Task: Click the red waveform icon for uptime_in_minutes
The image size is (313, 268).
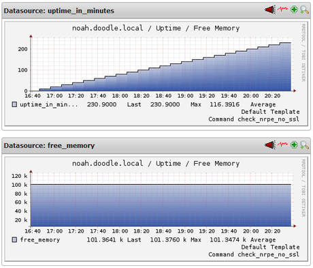Action: [282, 10]
